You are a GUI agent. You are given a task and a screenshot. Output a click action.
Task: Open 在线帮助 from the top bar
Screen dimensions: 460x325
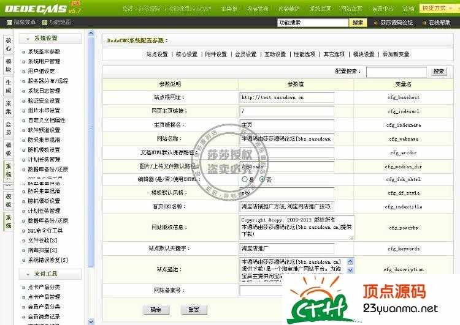pos(439,23)
